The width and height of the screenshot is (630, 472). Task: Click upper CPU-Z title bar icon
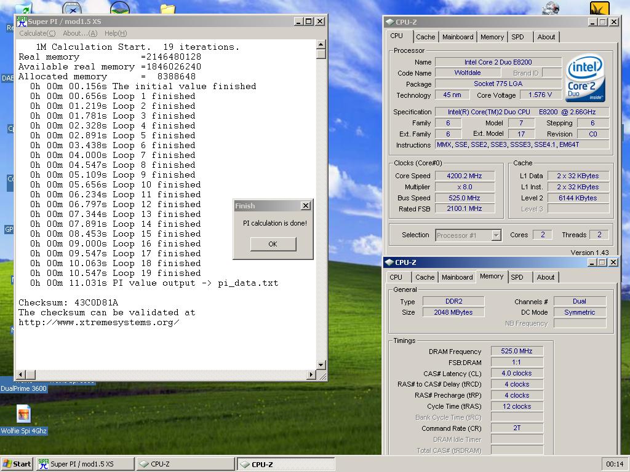coord(389,22)
